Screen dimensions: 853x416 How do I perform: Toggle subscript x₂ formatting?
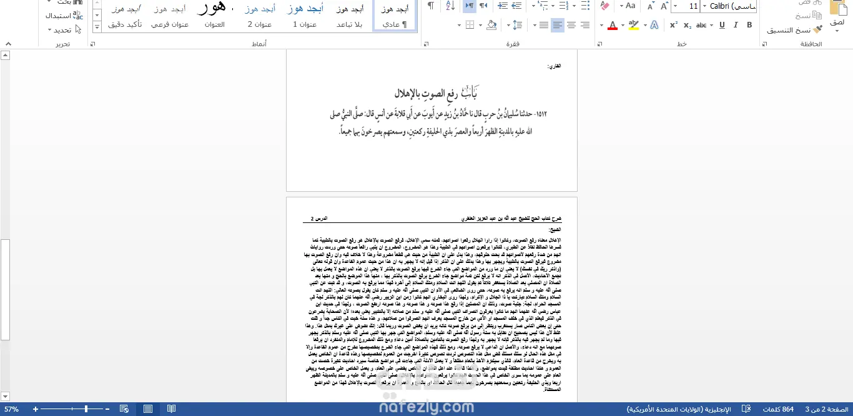coord(688,25)
